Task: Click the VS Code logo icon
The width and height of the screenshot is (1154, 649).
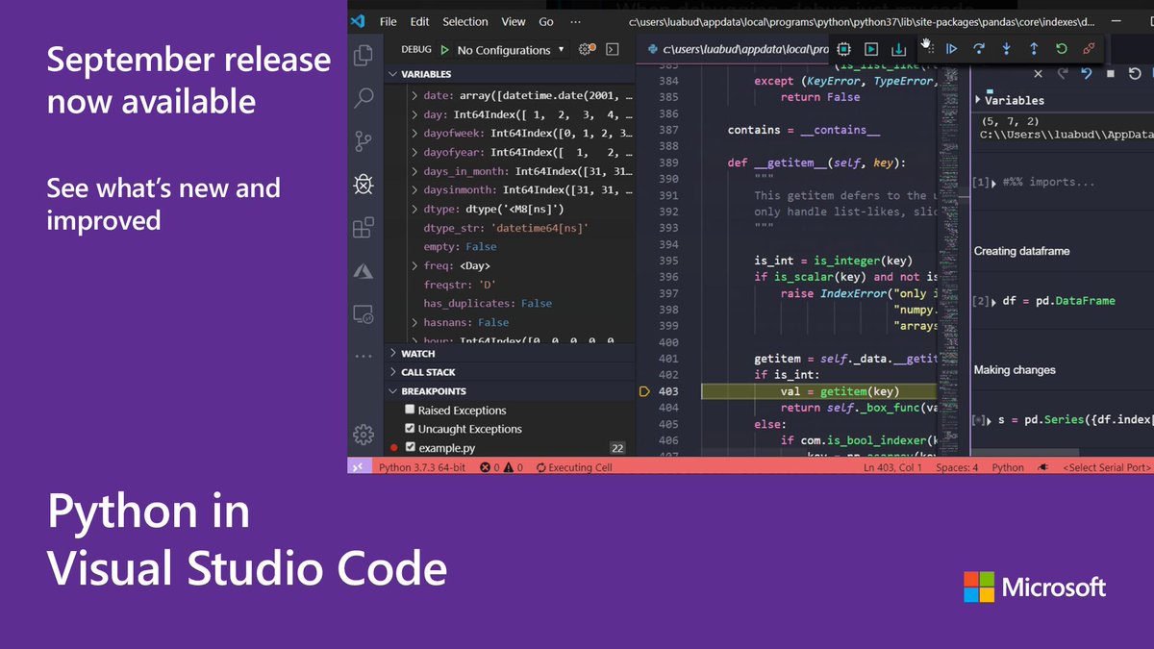Action: point(358,21)
